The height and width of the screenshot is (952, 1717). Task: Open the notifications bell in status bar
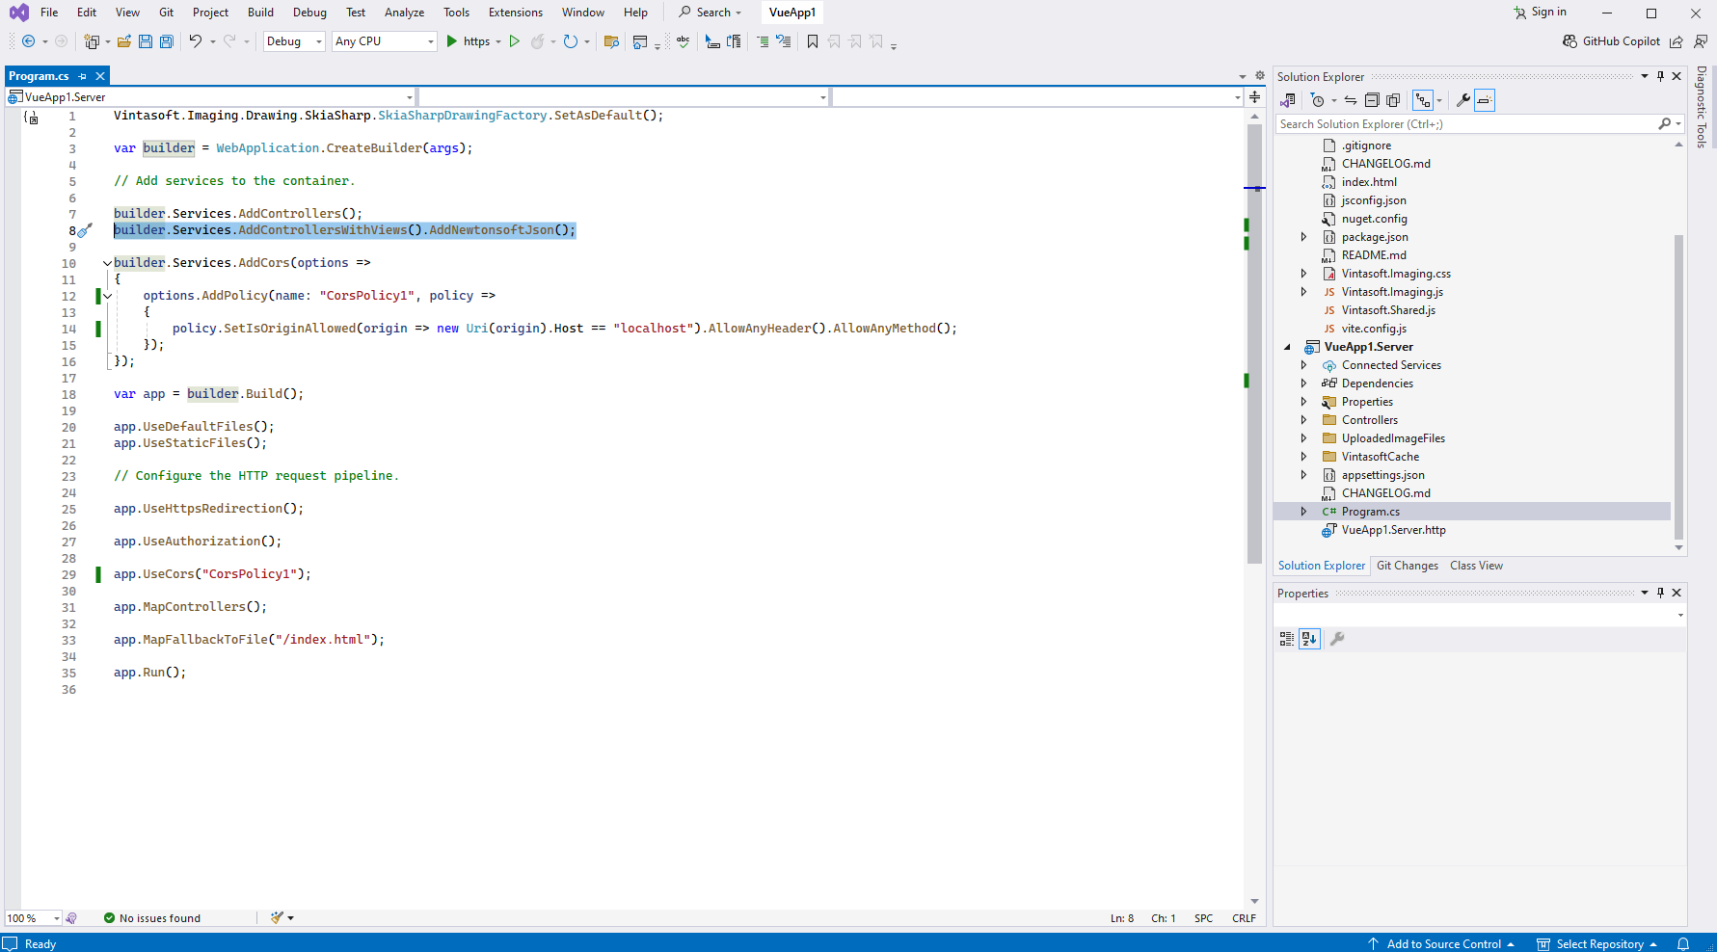(x=1683, y=944)
